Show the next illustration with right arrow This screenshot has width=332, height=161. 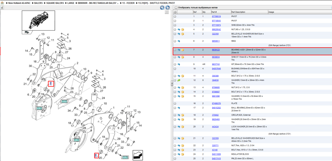(x=167, y=8)
